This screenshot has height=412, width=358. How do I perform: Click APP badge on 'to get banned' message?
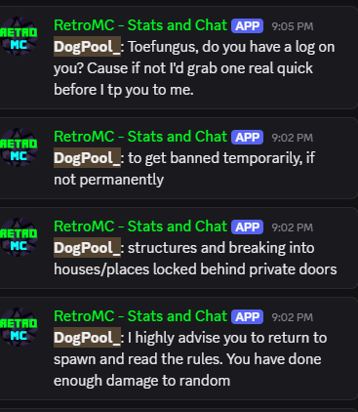[x=247, y=138]
